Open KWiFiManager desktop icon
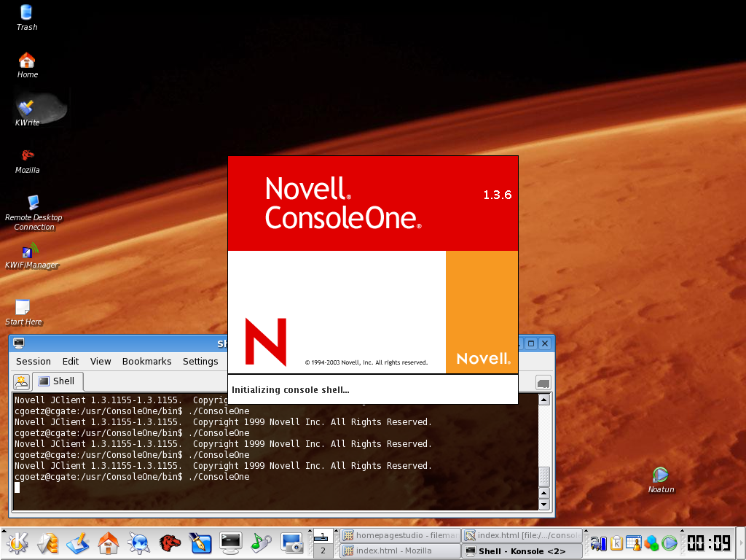The width and height of the screenshot is (746, 560). coord(31,256)
